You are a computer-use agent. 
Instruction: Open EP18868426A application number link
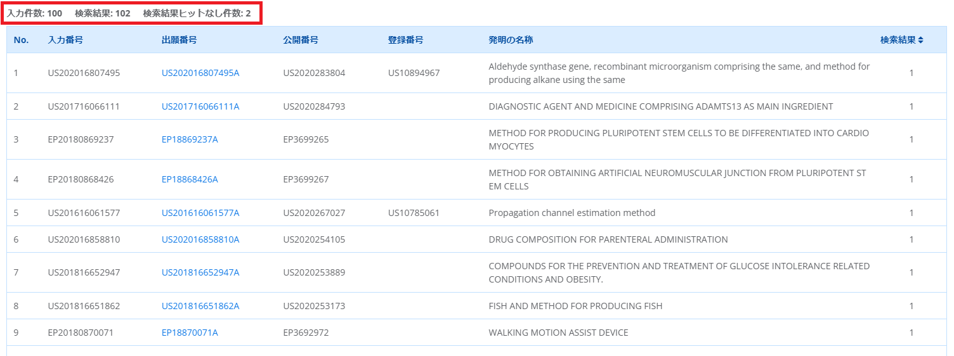(x=190, y=179)
